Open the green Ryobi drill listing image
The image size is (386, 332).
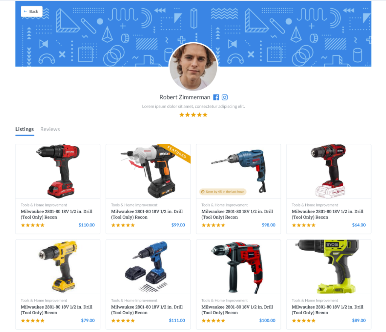tap(329, 267)
